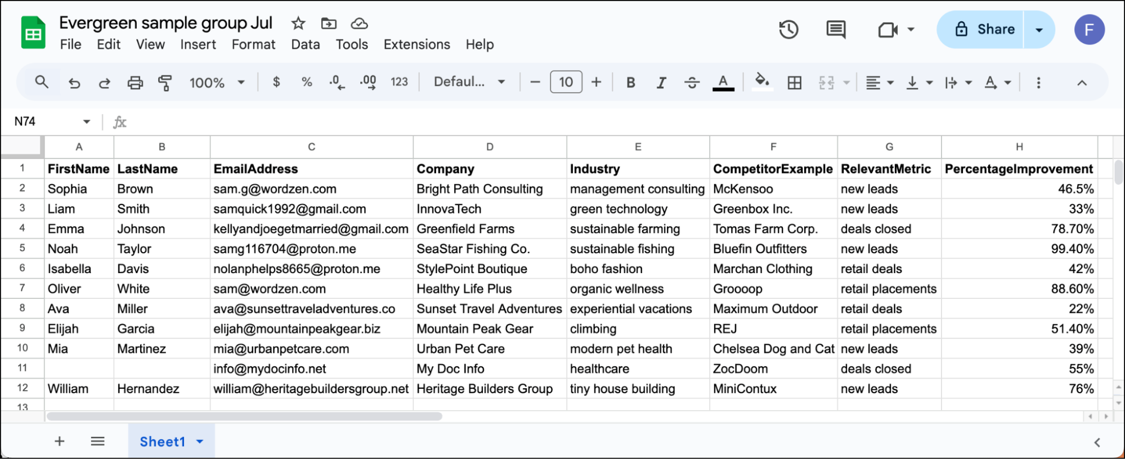
Task: Click the horizontal scrollbar thumb
Action: coord(244,416)
